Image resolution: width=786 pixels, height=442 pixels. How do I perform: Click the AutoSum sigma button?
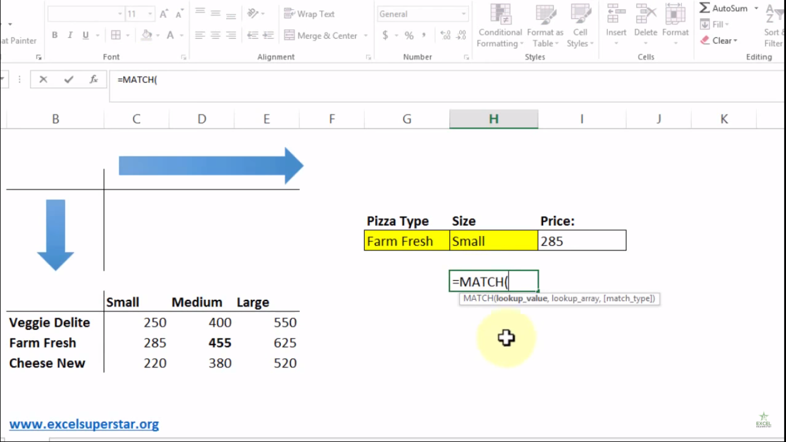723,9
